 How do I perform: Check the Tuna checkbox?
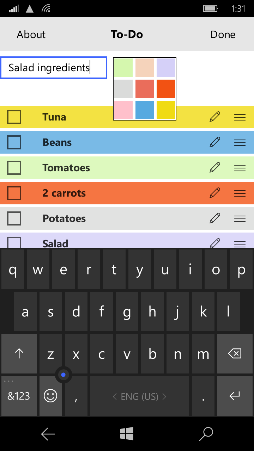pyautogui.click(x=14, y=117)
